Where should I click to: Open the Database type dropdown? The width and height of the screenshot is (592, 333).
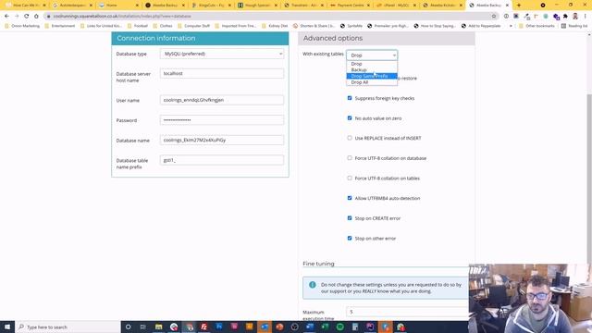(222, 54)
